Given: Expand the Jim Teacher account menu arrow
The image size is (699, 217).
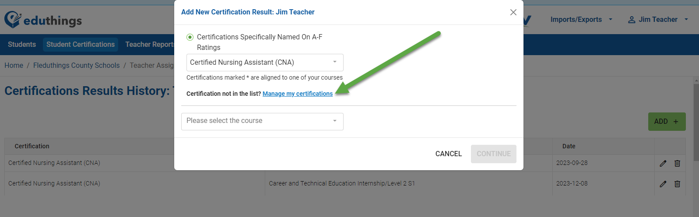Looking at the screenshot, I should coord(686,20).
